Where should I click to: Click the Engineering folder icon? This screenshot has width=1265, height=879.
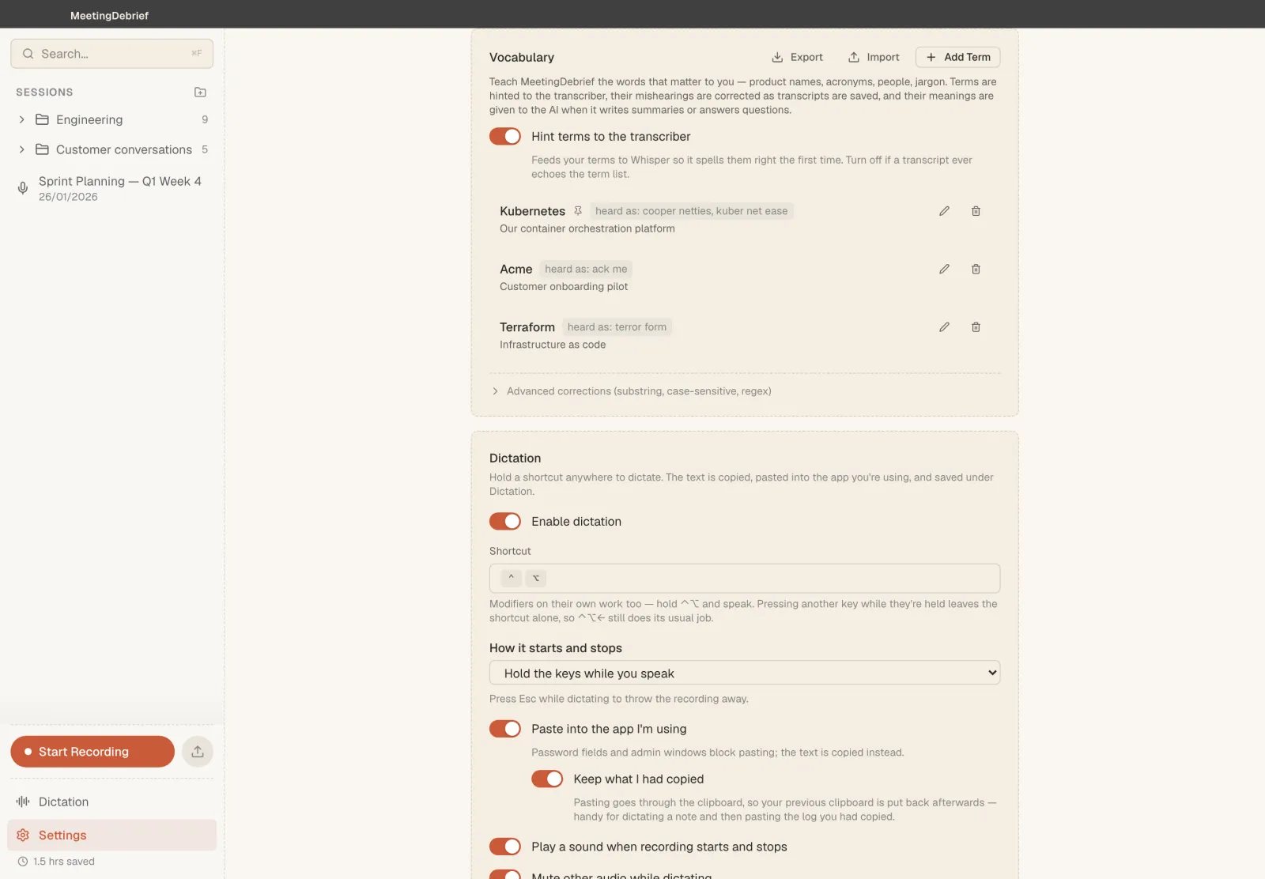pyautogui.click(x=43, y=119)
